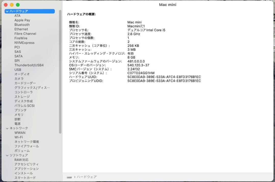275x182 pixels.
Task: Open the USB device list
Action: point(18,70)
